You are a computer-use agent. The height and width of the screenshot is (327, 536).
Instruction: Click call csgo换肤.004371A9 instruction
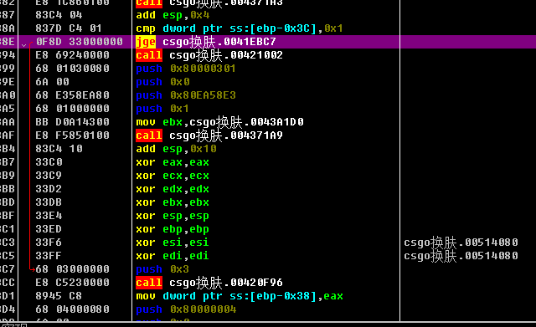209,135
